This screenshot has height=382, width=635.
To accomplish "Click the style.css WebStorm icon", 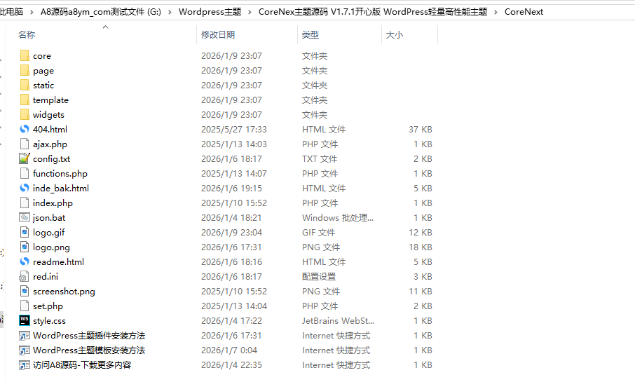I will pyautogui.click(x=25, y=320).
